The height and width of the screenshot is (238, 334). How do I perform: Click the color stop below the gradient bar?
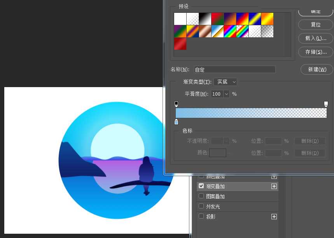click(x=176, y=122)
